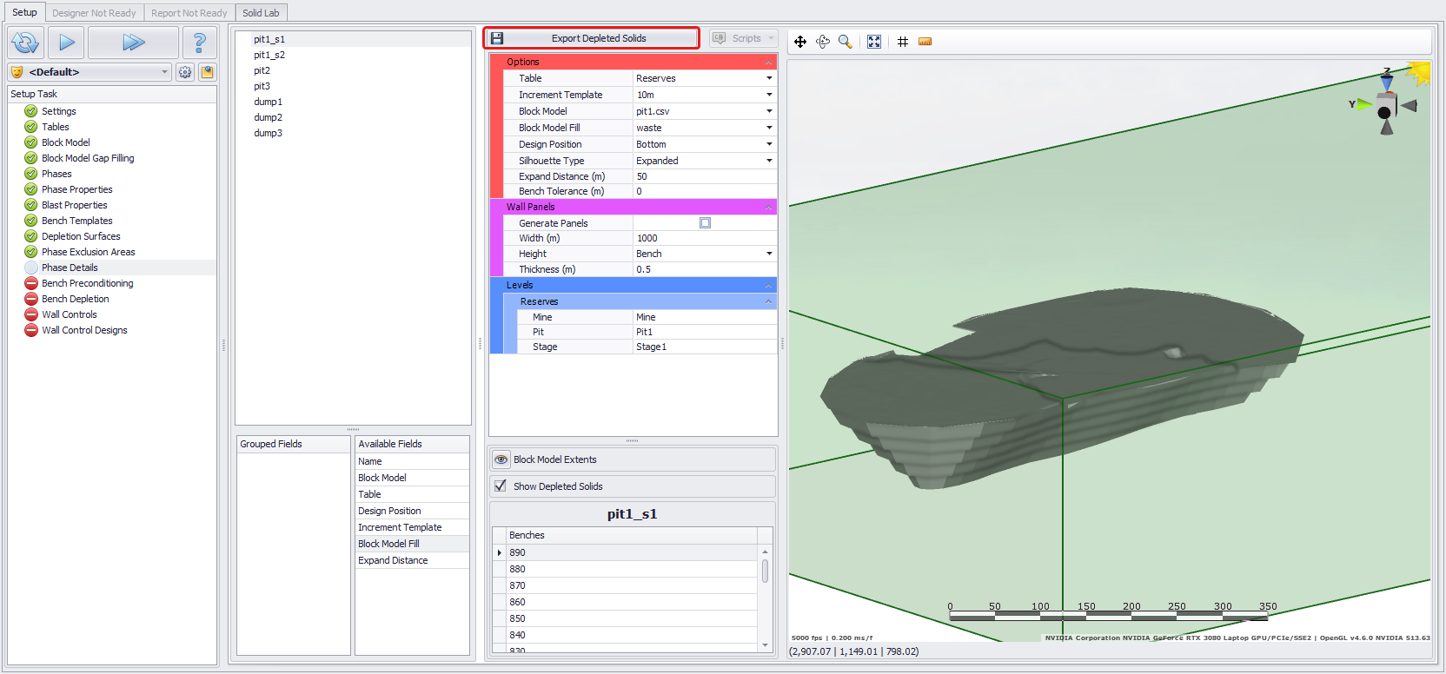Click the refresh arrows button
The image size is (1446, 674).
pos(25,43)
